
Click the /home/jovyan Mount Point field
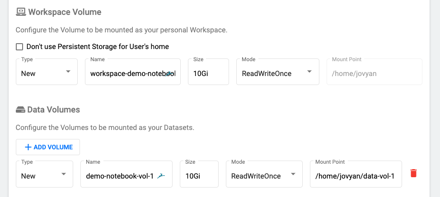374,73
